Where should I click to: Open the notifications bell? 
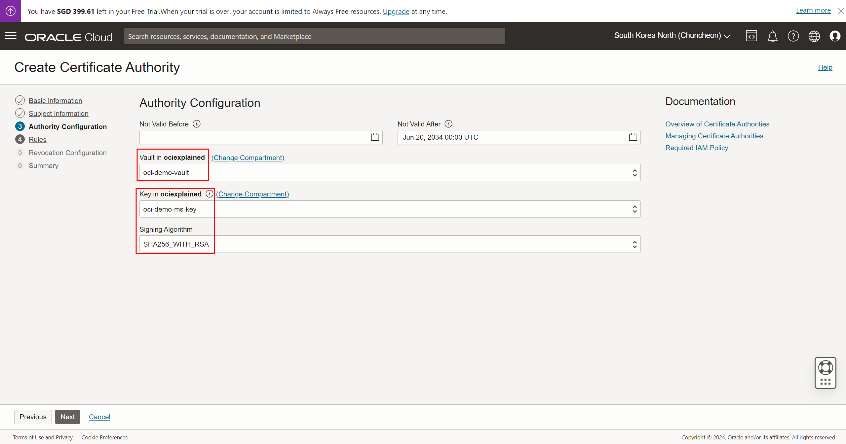coord(772,36)
